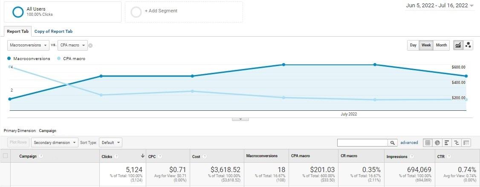Select the Comparison view icon
The image size is (480, 187).
(x=457, y=143)
